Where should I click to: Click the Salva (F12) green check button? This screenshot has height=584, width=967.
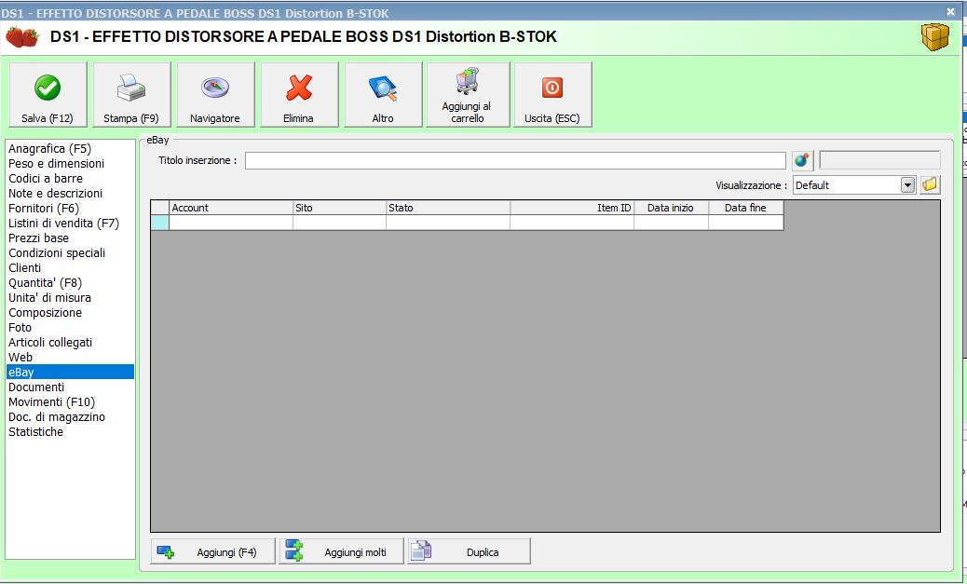tap(48, 94)
